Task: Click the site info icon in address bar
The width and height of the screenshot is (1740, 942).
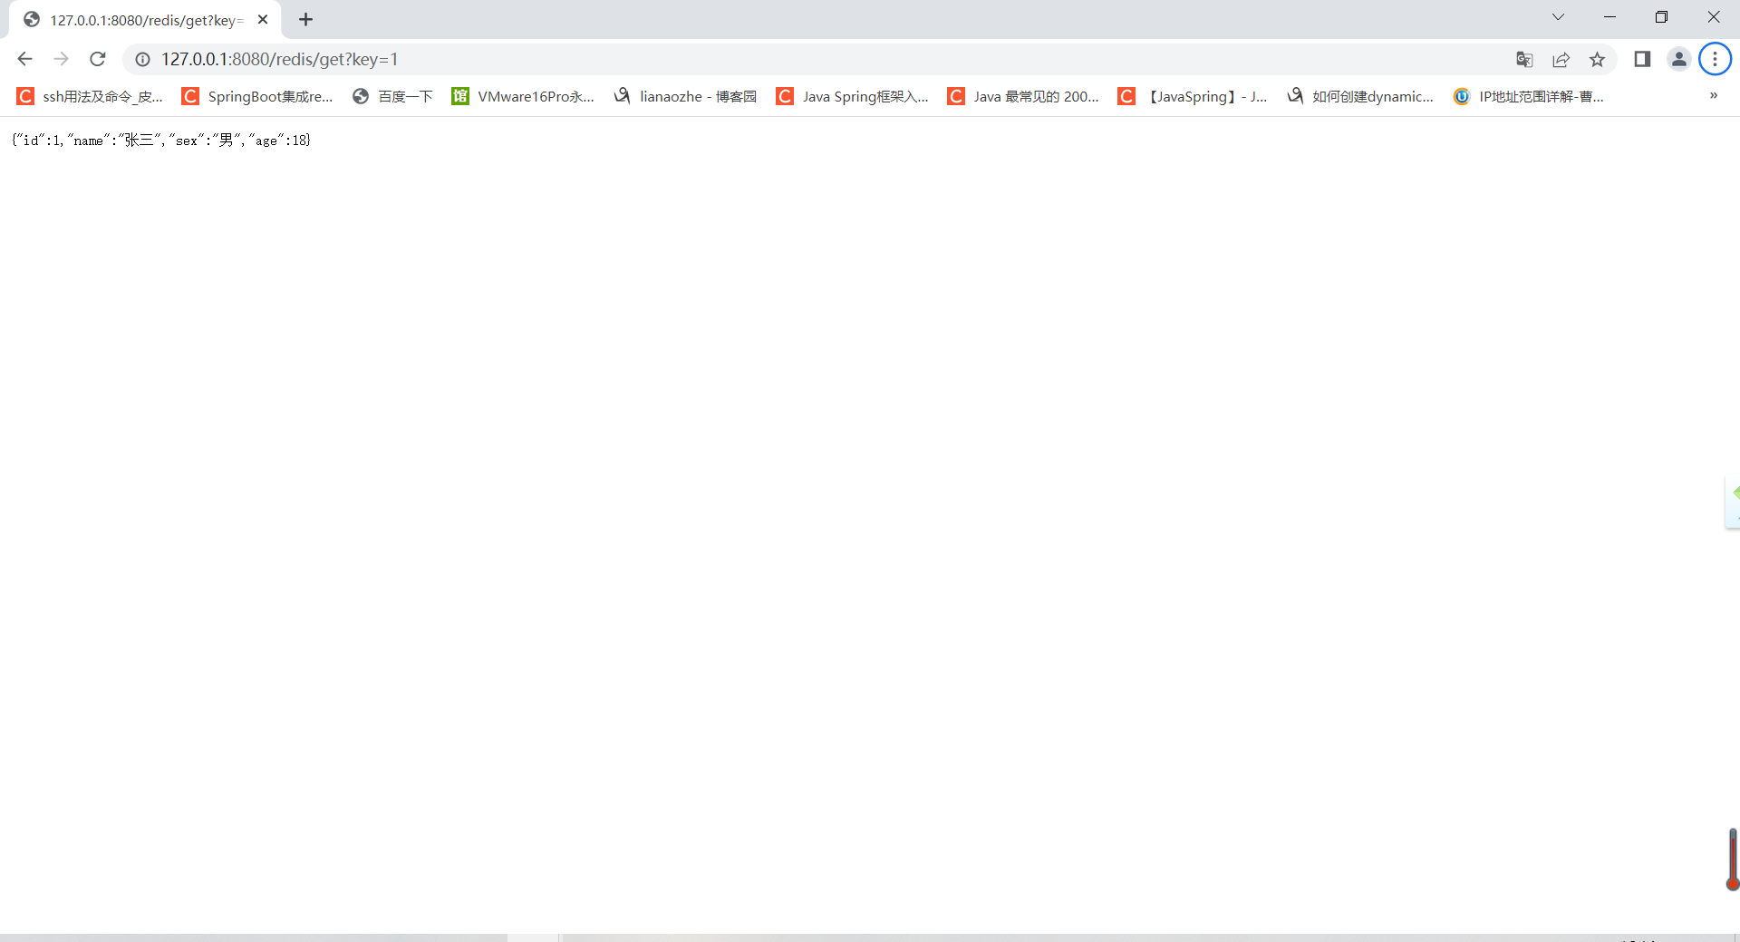Action: pos(142,59)
